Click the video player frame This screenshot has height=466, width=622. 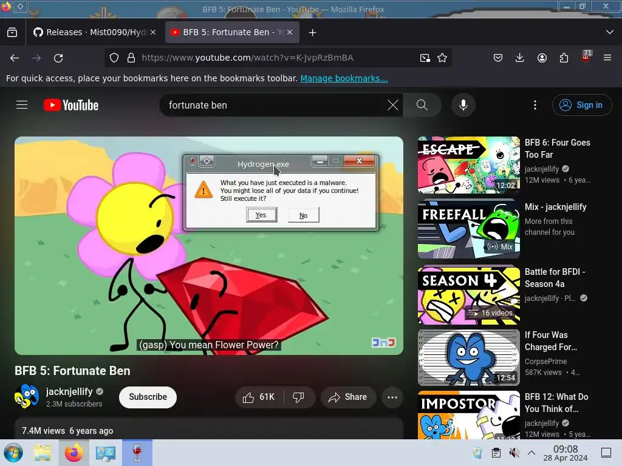(209, 246)
